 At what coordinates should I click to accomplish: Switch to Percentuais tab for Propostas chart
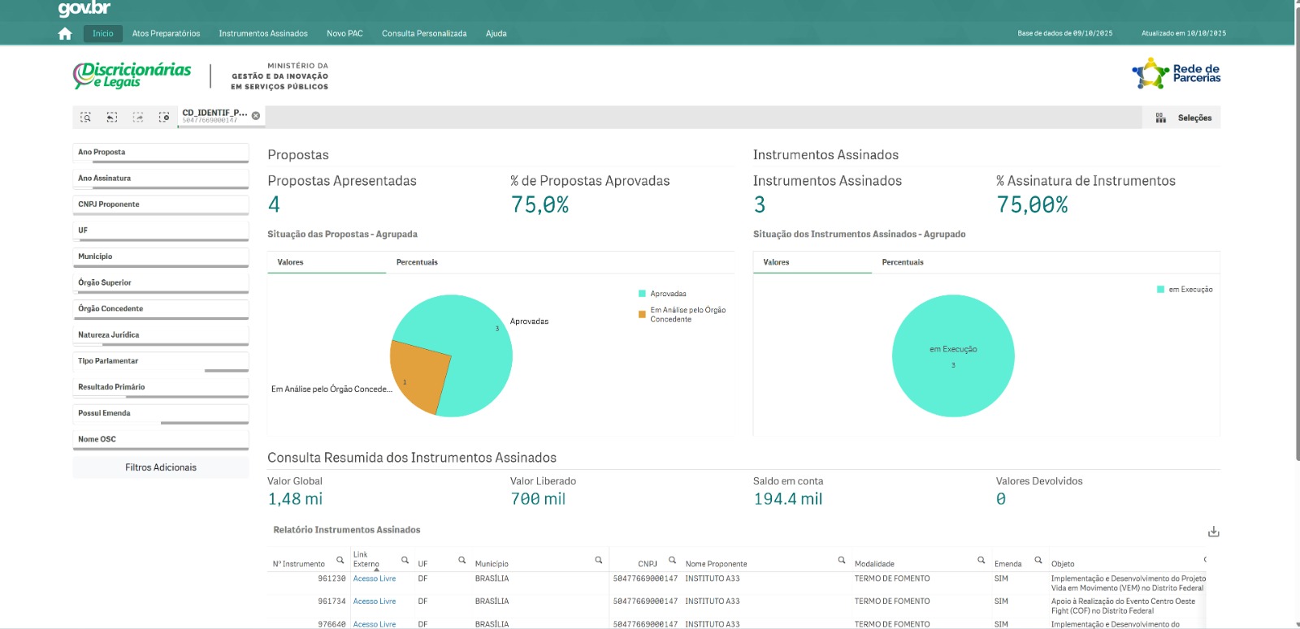(x=417, y=262)
